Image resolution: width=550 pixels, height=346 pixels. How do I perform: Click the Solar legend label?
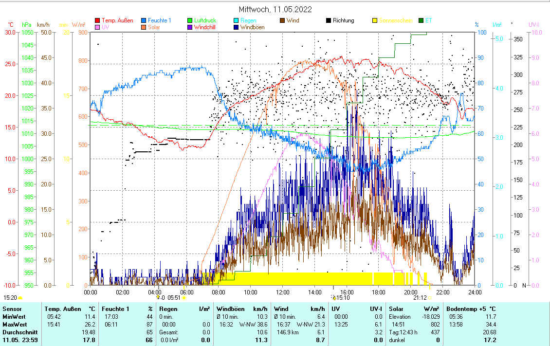[x=154, y=27]
